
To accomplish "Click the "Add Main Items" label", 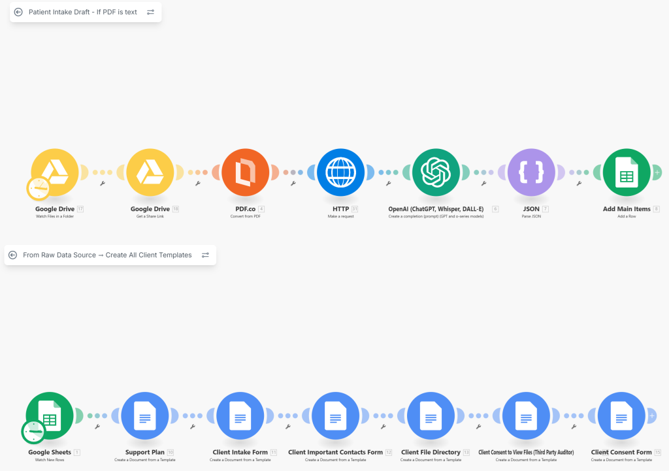I will pos(627,209).
